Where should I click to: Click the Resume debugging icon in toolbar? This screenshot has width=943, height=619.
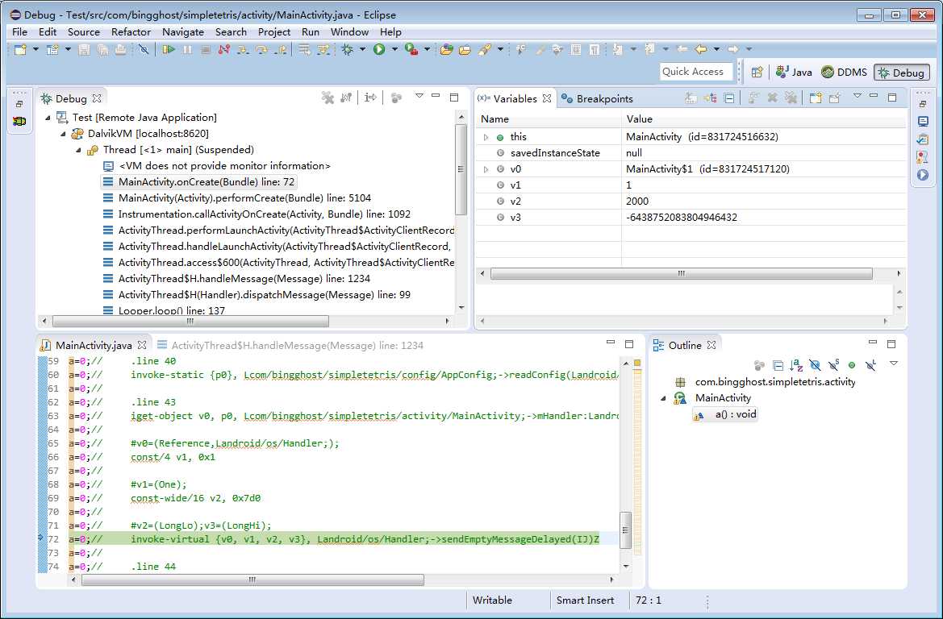tap(168, 50)
